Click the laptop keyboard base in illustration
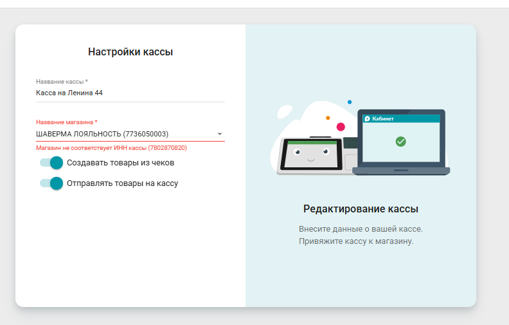The height and width of the screenshot is (325, 509). pyautogui.click(x=401, y=171)
